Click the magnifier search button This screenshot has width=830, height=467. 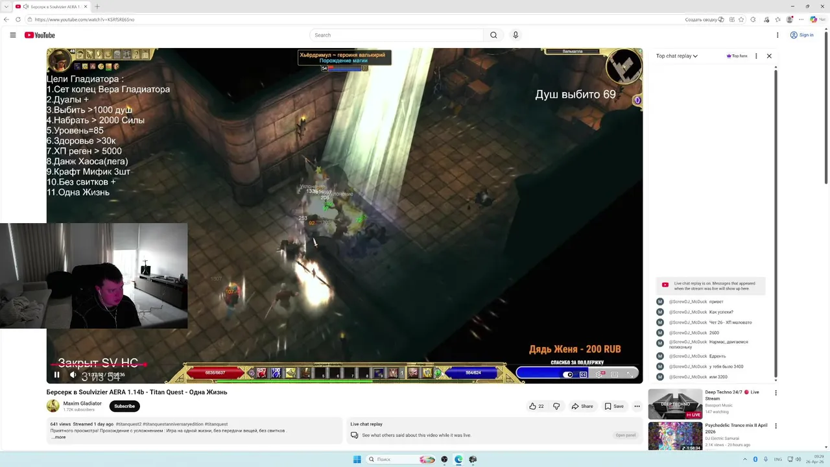coord(493,35)
